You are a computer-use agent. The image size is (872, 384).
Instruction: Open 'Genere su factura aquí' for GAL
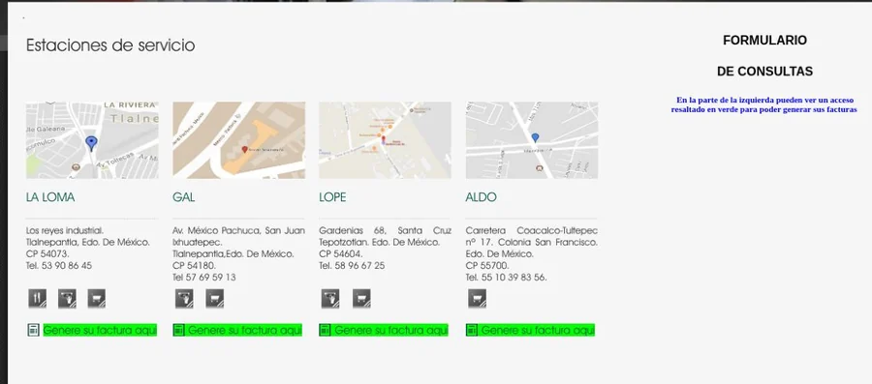click(245, 330)
